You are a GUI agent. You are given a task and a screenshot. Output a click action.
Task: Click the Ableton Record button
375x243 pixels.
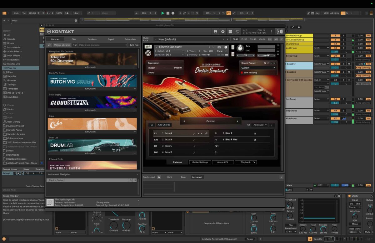point(173,13)
